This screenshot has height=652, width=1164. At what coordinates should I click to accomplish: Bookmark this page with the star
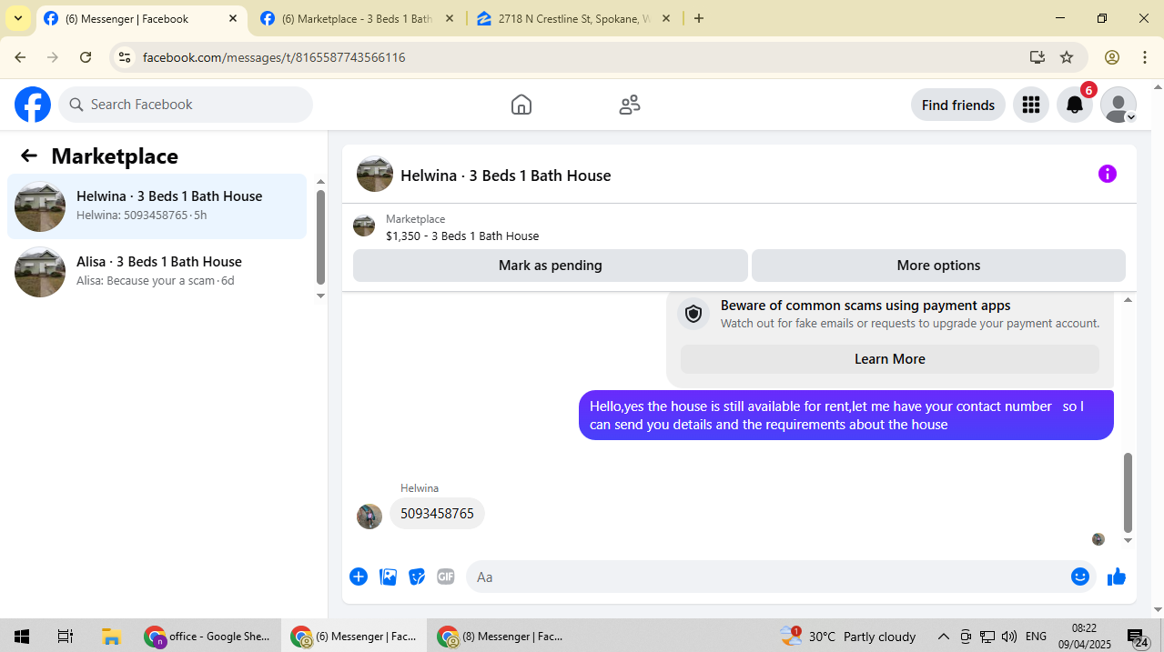tap(1067, 57)
